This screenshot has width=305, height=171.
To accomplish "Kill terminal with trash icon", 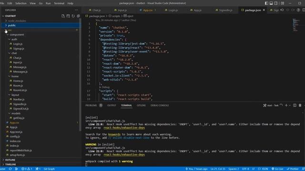I will tap(300, 105).
